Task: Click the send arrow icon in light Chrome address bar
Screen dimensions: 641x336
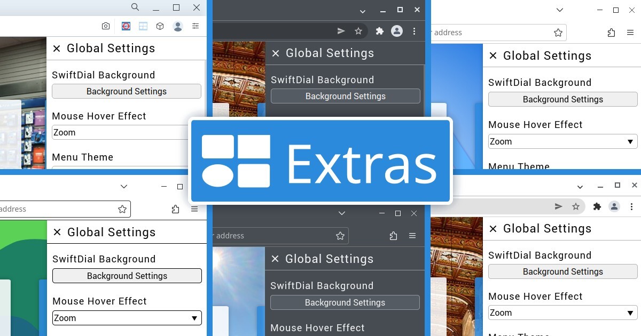Action: click(559, 206)
